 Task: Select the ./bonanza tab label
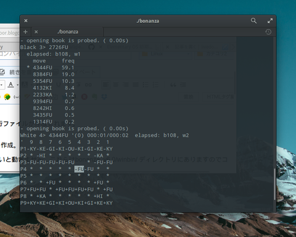(68, 32)
